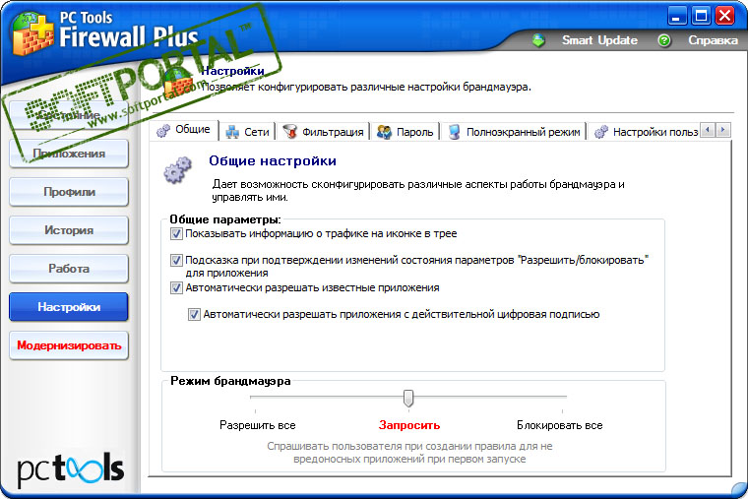Click the large gears icon beside Общие настройки

178,169
